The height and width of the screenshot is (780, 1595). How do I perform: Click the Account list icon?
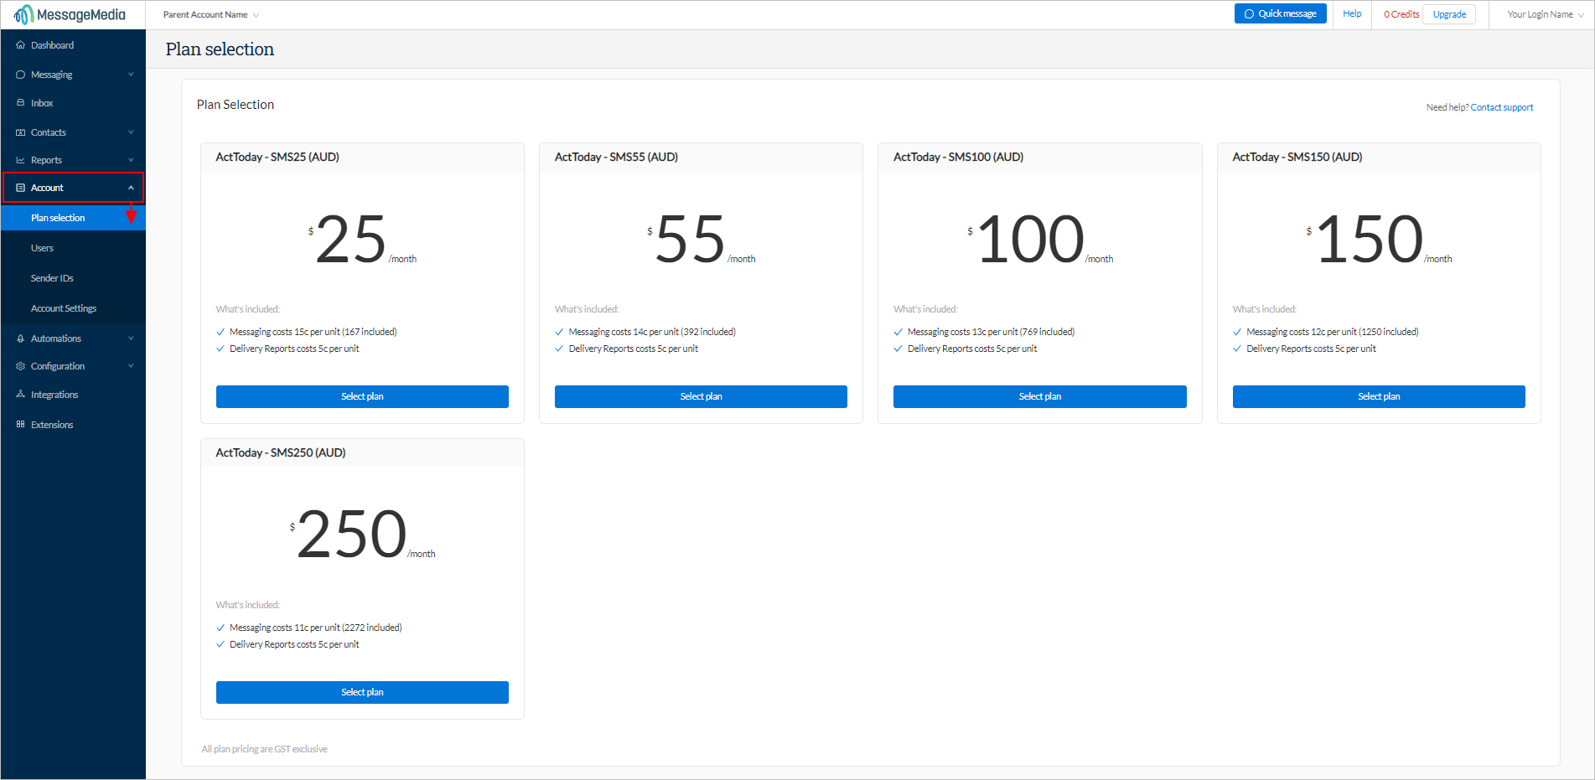pyautogui.click(x=21, y=188)
